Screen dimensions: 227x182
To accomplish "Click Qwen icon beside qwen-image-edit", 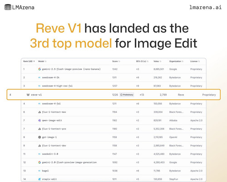I will [x=39, y=121].
